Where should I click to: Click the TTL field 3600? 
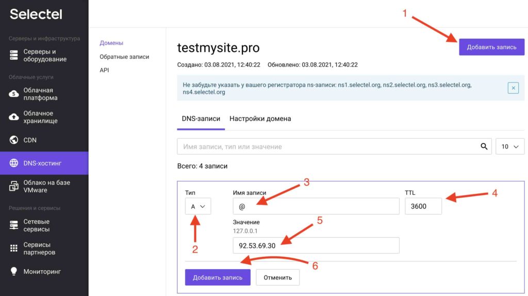coord(423,206)
